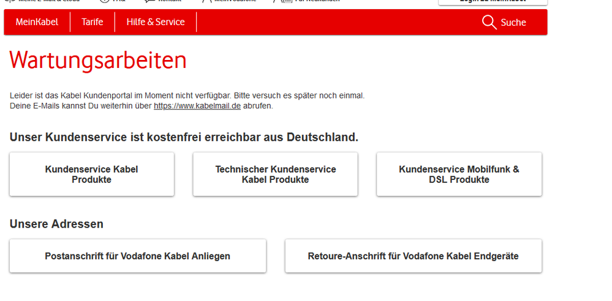
Task: Click the Wartungsarbeiten page heading
Action: coord(98,61)
